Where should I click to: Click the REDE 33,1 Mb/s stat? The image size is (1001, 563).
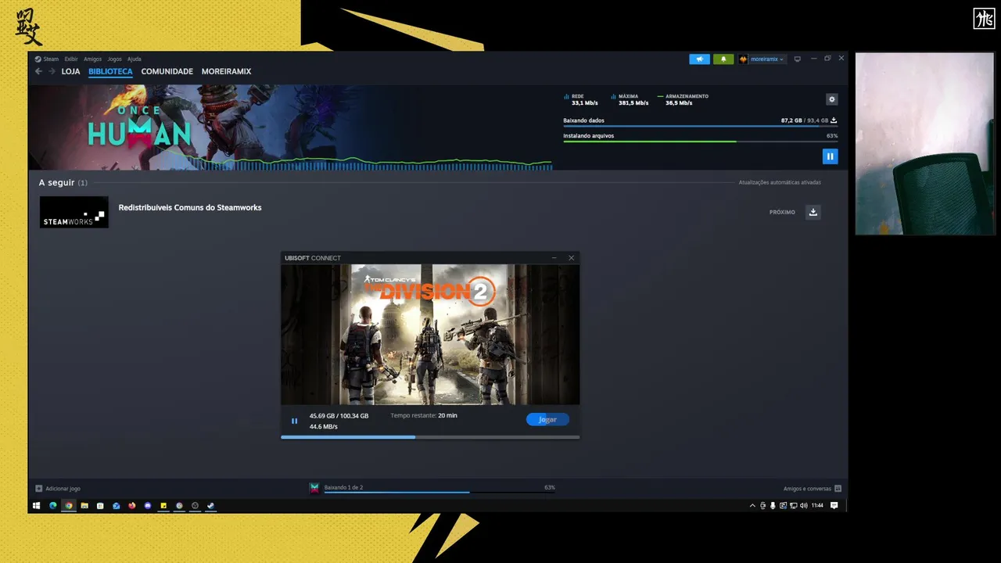point(581,99)
